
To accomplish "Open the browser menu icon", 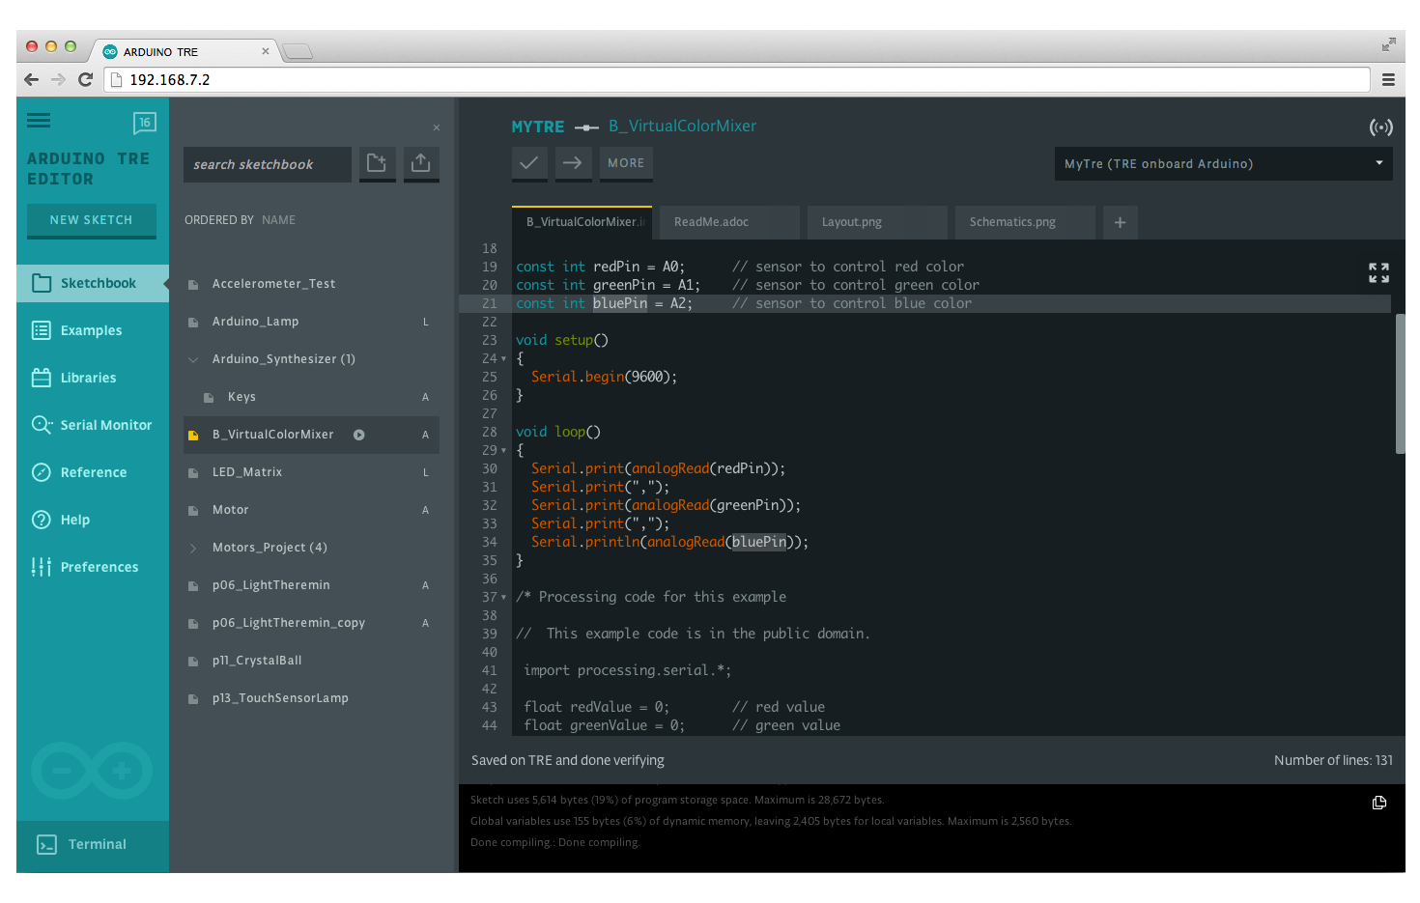I will (x=1388, y=80).
